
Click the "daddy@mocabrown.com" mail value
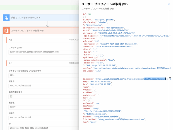tap(96, 114)
